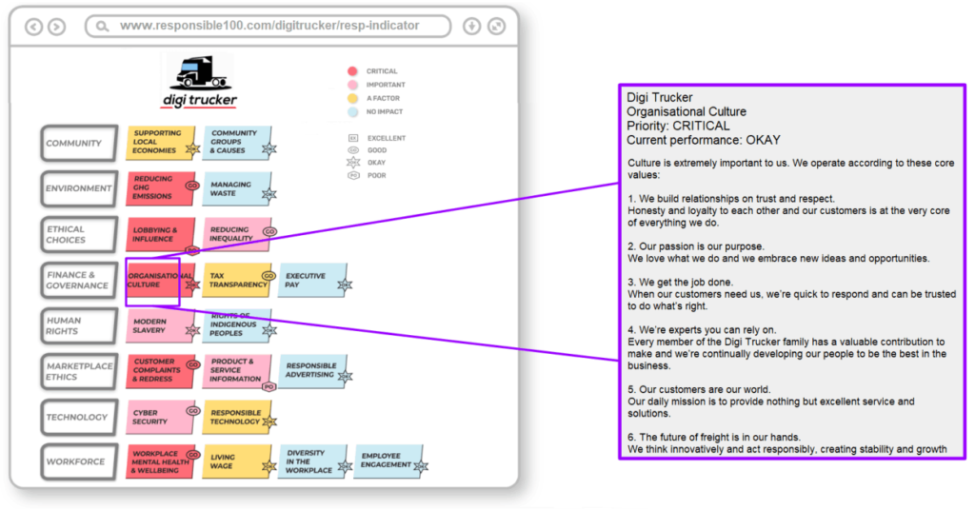Click '5. Our customers are our world.' text

699,389
